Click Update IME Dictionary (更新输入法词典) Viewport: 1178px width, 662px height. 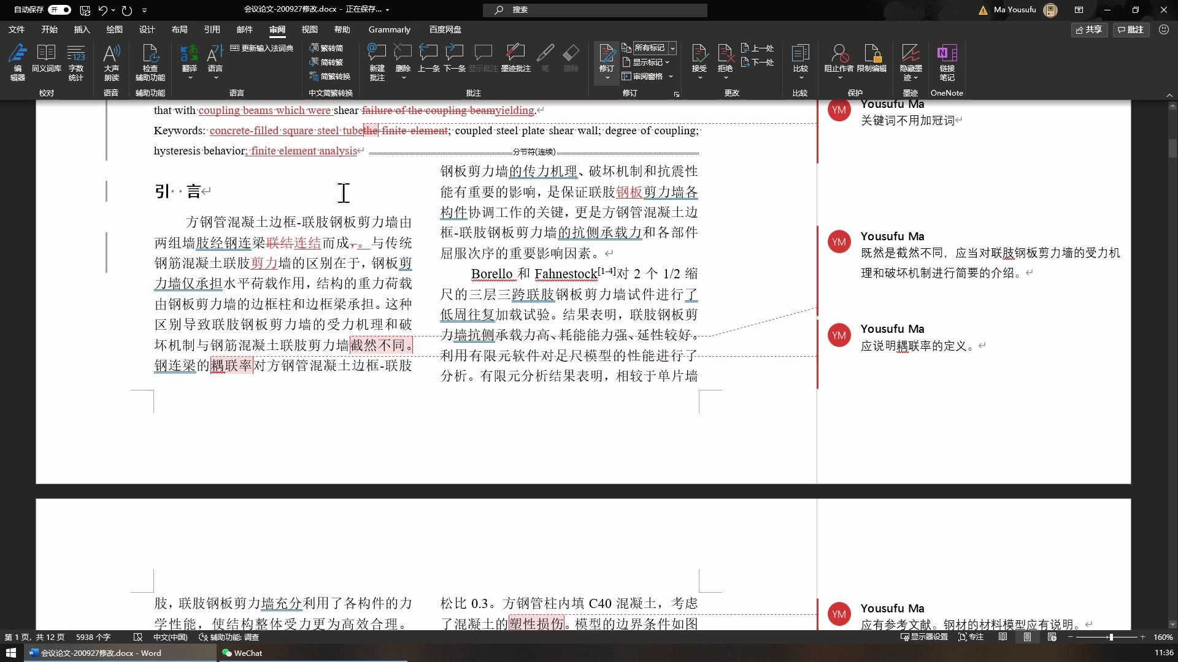coord(262,48)
